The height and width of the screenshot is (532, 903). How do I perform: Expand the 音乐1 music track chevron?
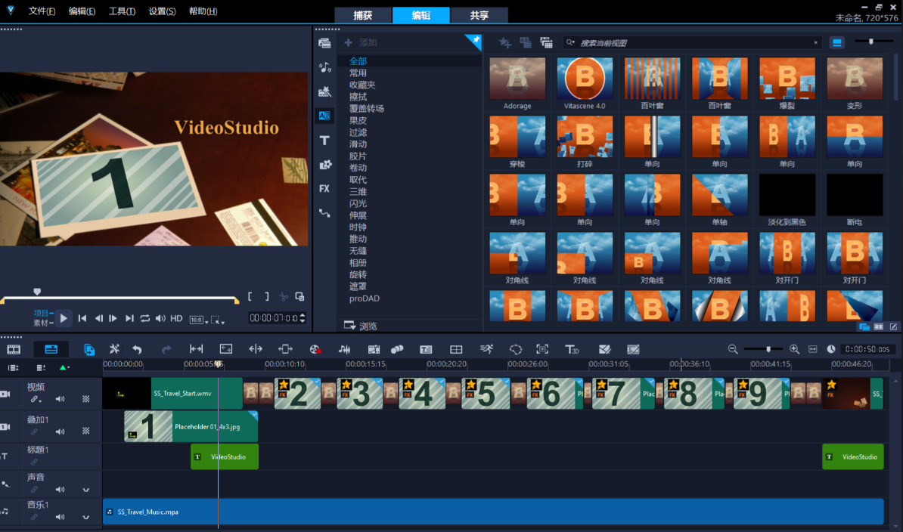point(85,518)
